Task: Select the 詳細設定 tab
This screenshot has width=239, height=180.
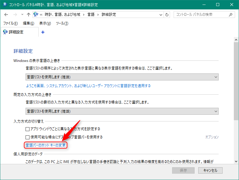Action: 20,32
